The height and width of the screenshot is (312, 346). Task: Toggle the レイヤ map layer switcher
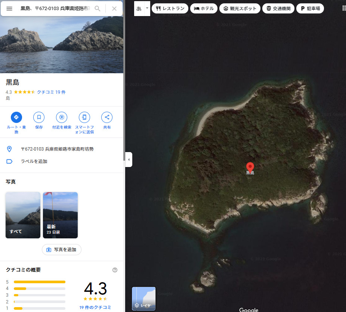[144, 298]
